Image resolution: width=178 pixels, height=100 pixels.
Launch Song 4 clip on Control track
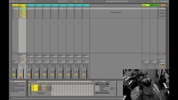pos(19,16)
